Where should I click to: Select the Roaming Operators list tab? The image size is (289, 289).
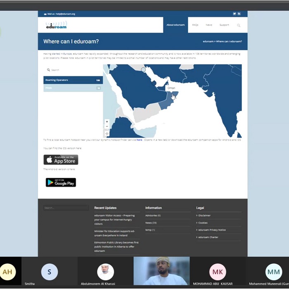73,80
